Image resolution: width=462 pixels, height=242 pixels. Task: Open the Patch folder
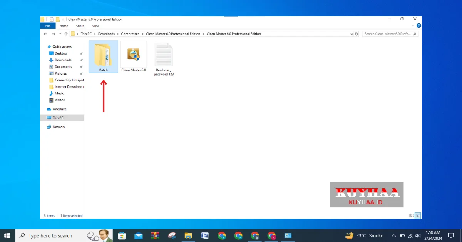click(103, 56)
